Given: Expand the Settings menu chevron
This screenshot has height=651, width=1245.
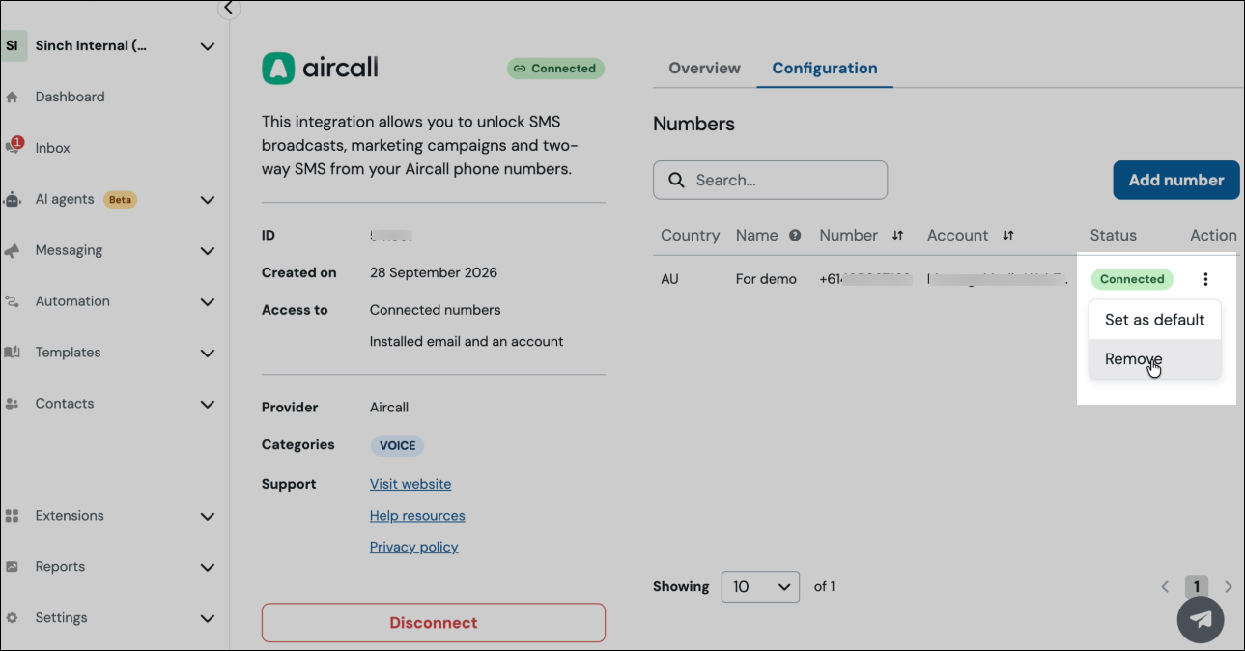Looking at the screenshot, I should [x=207, y=619].
